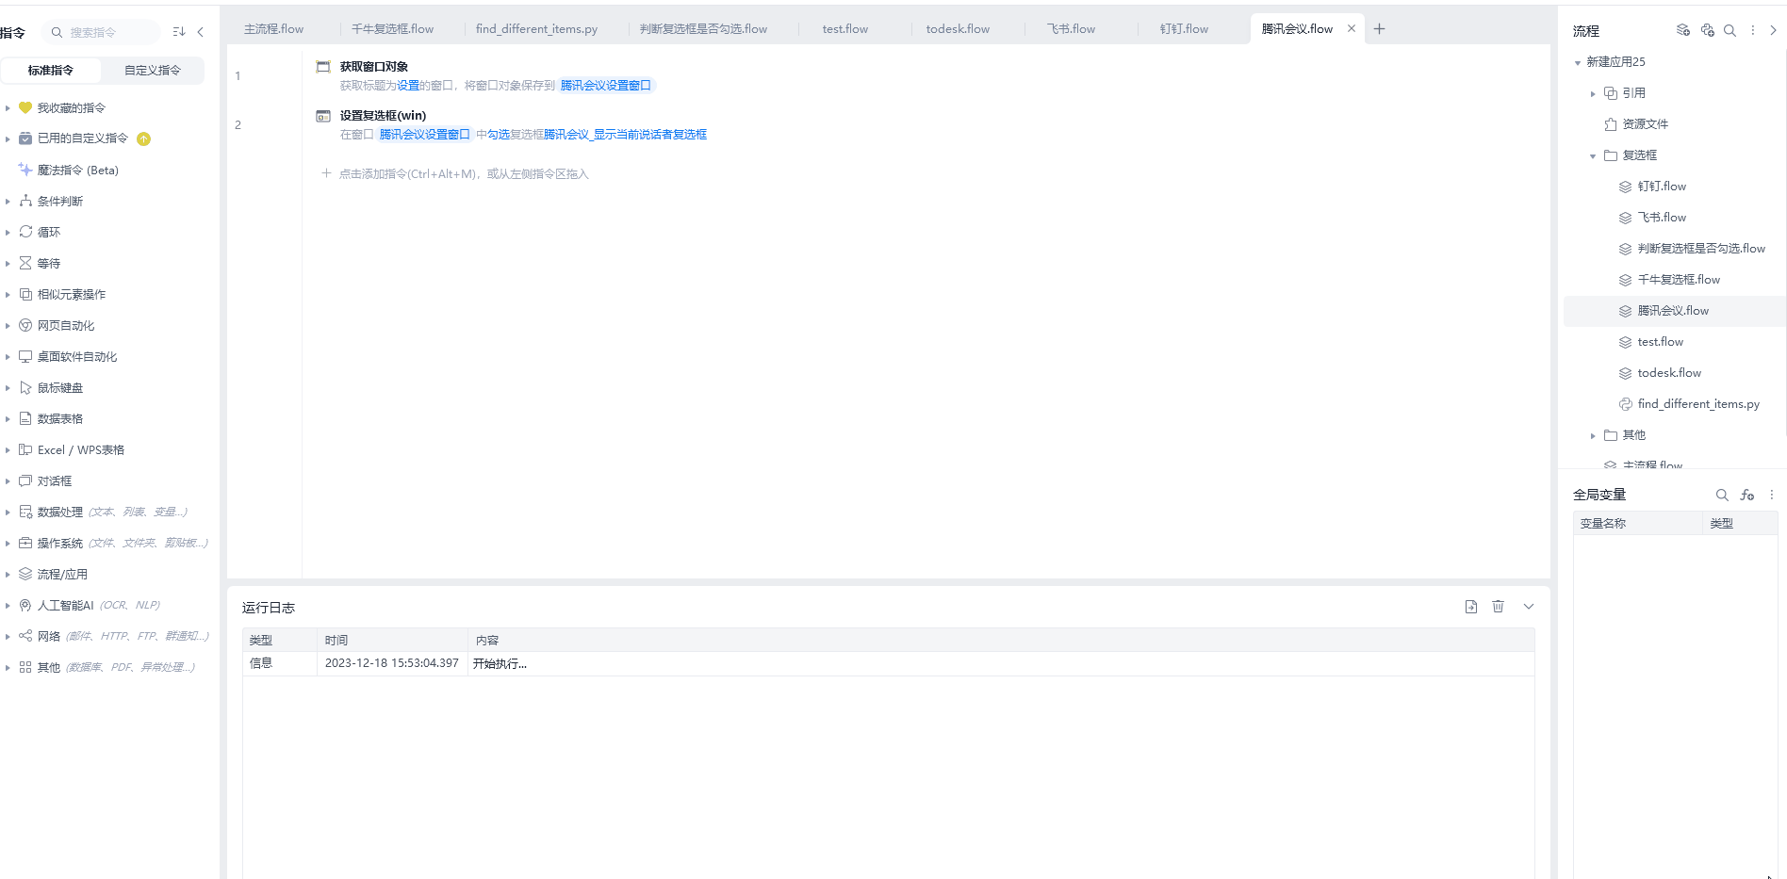This screenshot has width=1787, height=879.
Task: Switch to the 钉钉.flow tab
Action: (1184, 29)
